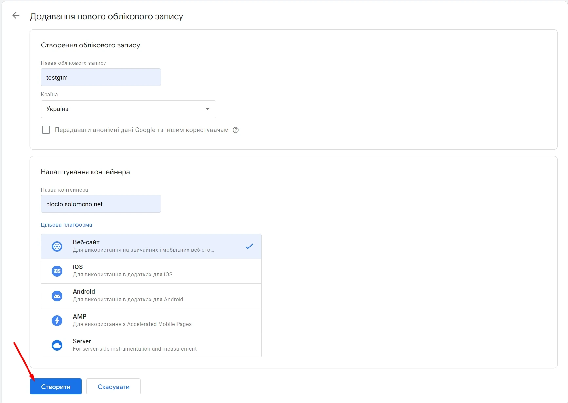
Task: Open the Країна dropdown showing Україна
Action: [x=128, y=109]
